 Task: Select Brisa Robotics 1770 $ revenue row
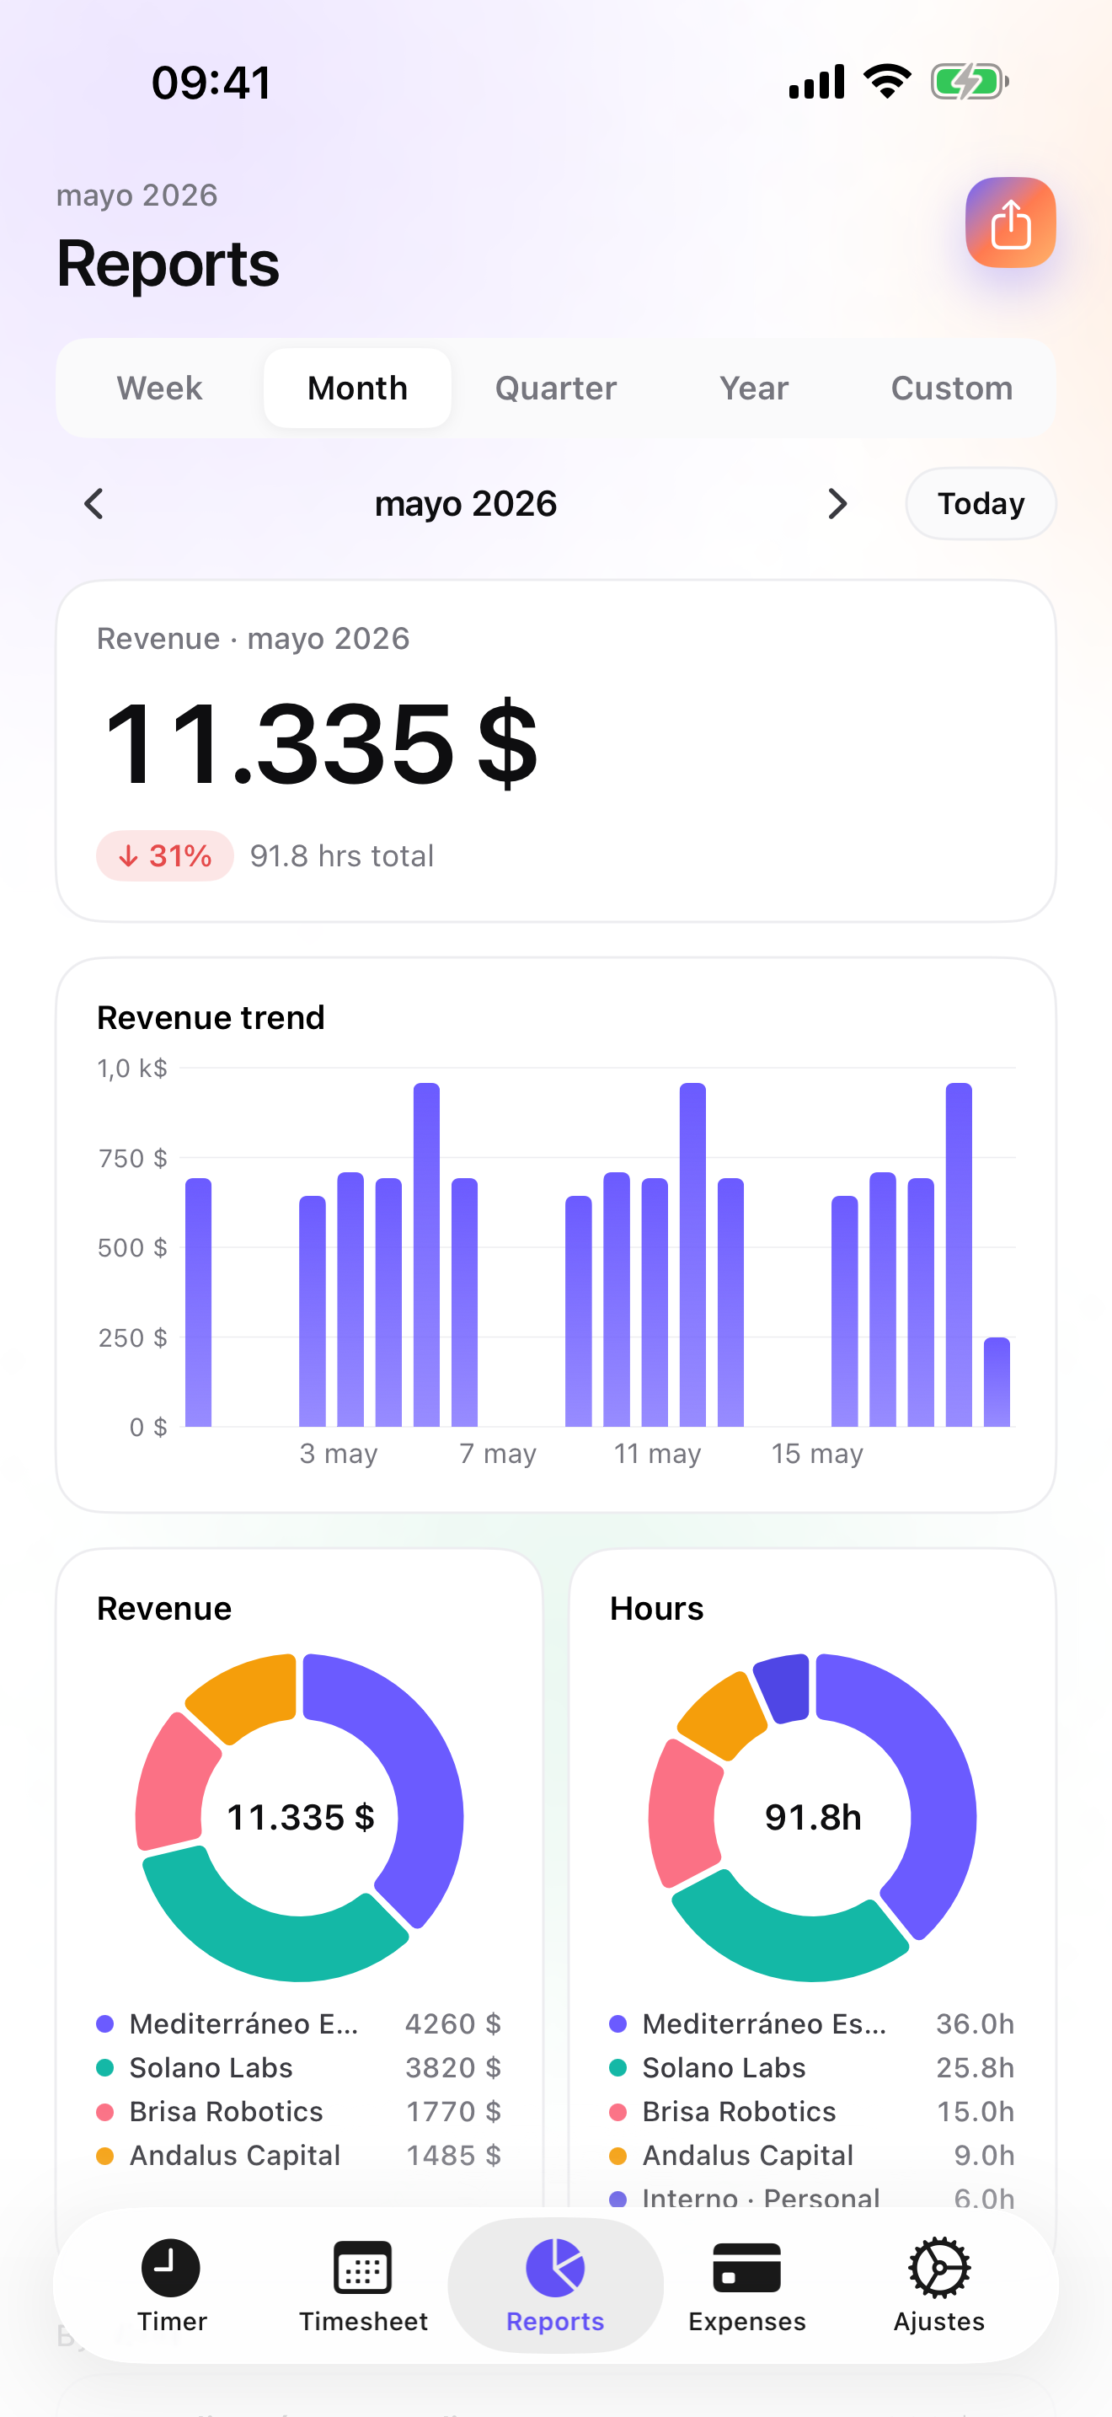click(x=299, y=2111)
